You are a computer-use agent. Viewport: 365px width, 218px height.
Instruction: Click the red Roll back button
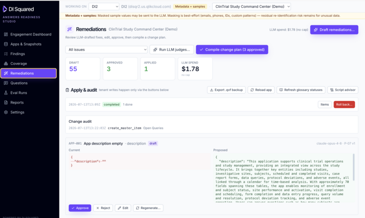tap(344, 105)
